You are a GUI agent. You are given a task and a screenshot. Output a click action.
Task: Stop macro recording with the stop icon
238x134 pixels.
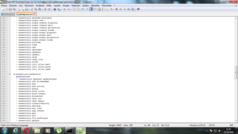click(121, 9)
